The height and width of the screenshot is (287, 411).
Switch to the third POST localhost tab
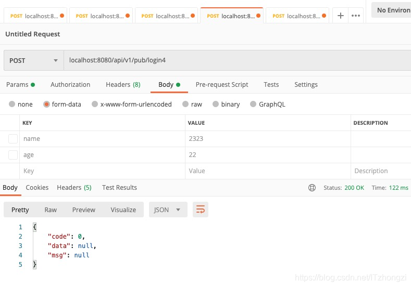coord(167,16)
